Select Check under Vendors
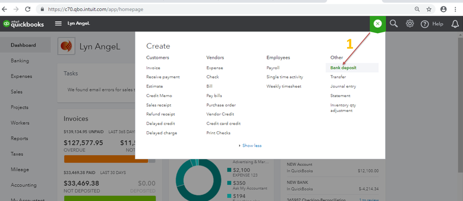The height and width of the screenshot is (201, 463). click(x=212, y=77)
